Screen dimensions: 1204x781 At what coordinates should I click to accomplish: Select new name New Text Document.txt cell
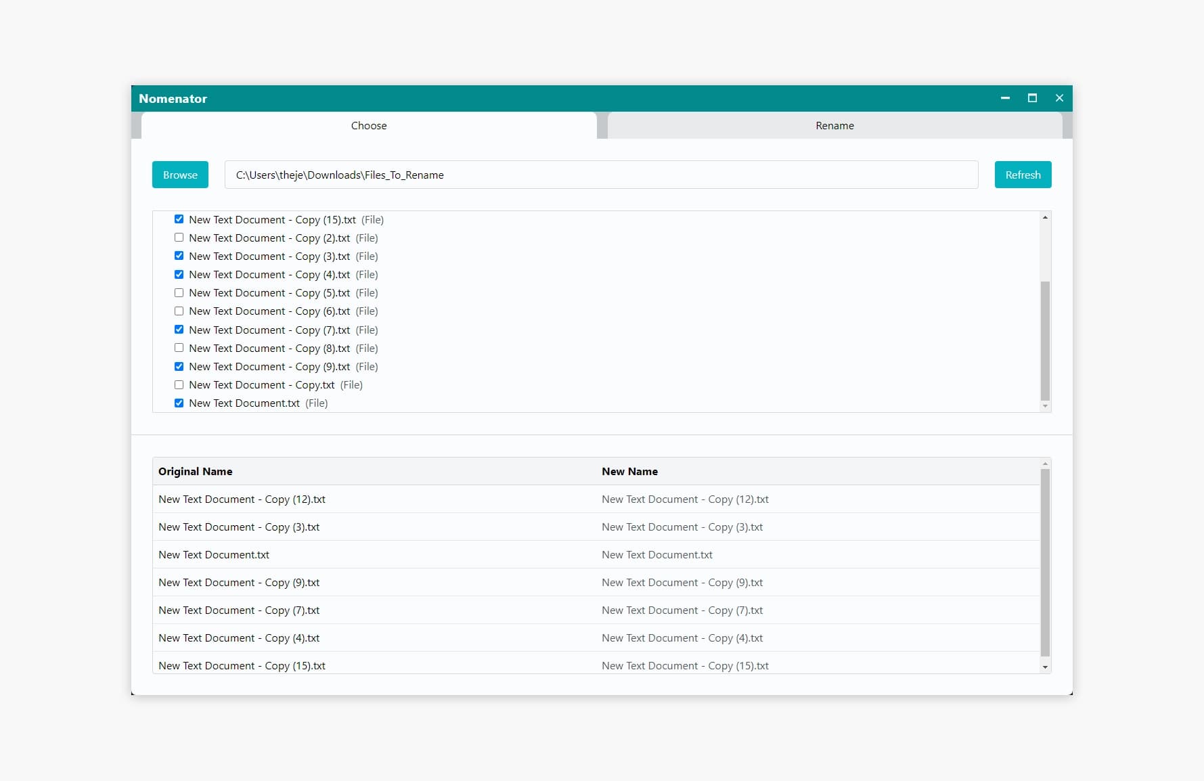tap(818, 554)
